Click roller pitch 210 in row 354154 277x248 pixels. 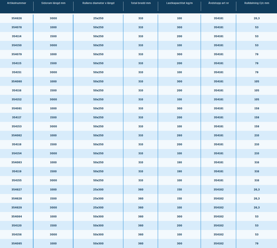click(257, 153)
